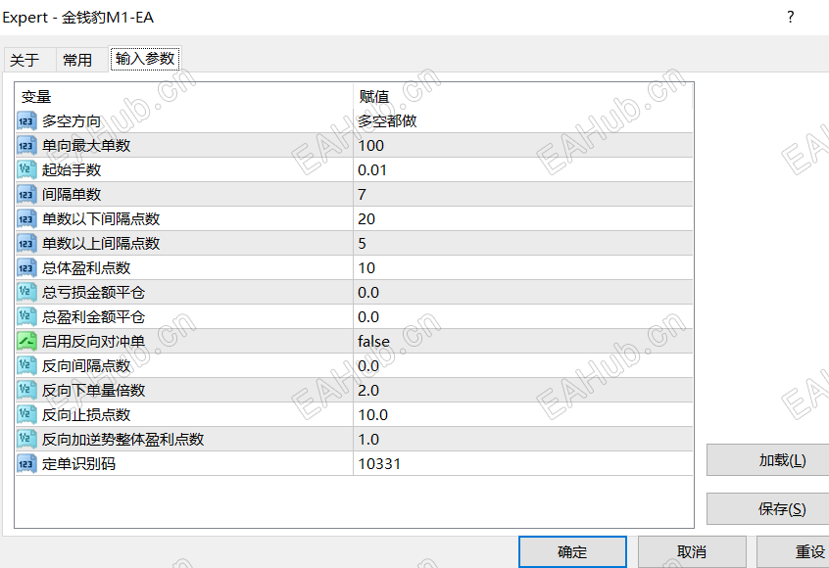Click the V2 icon beside 反向止损点数
Screen dimensions: 829x568
click(x=25, y=414)
